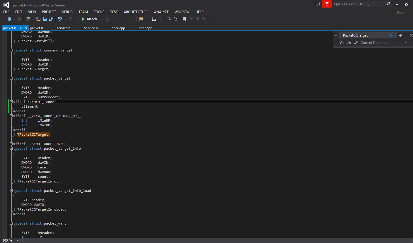Click the highlighted TPacketGCTarget; in the editor
Image resolution: width=413 pixels, height=243 pixels.
point(34,135)
